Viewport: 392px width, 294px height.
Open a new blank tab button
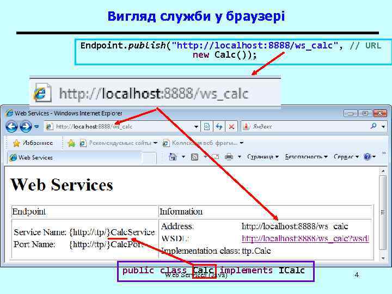click(149, 158)
